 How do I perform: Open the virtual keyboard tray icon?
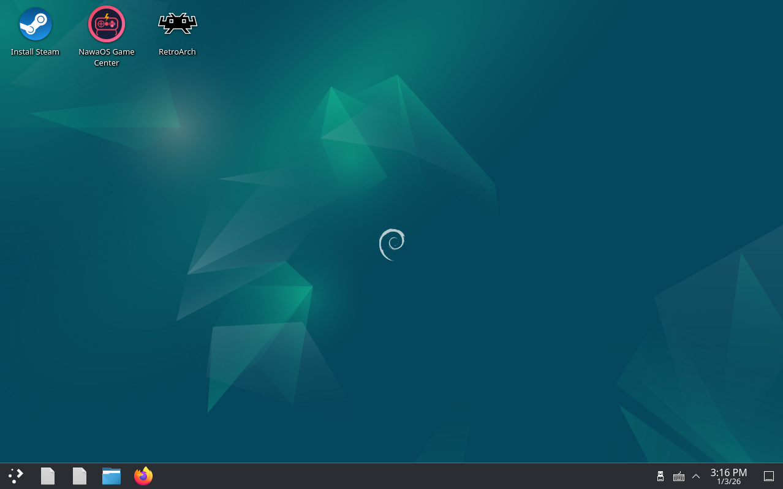tap(679, 476)
